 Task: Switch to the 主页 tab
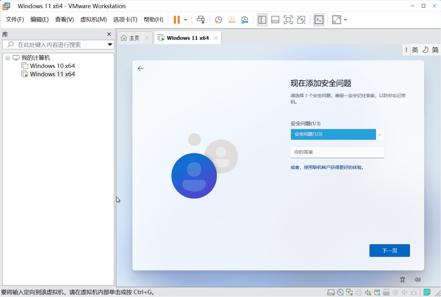134,38
